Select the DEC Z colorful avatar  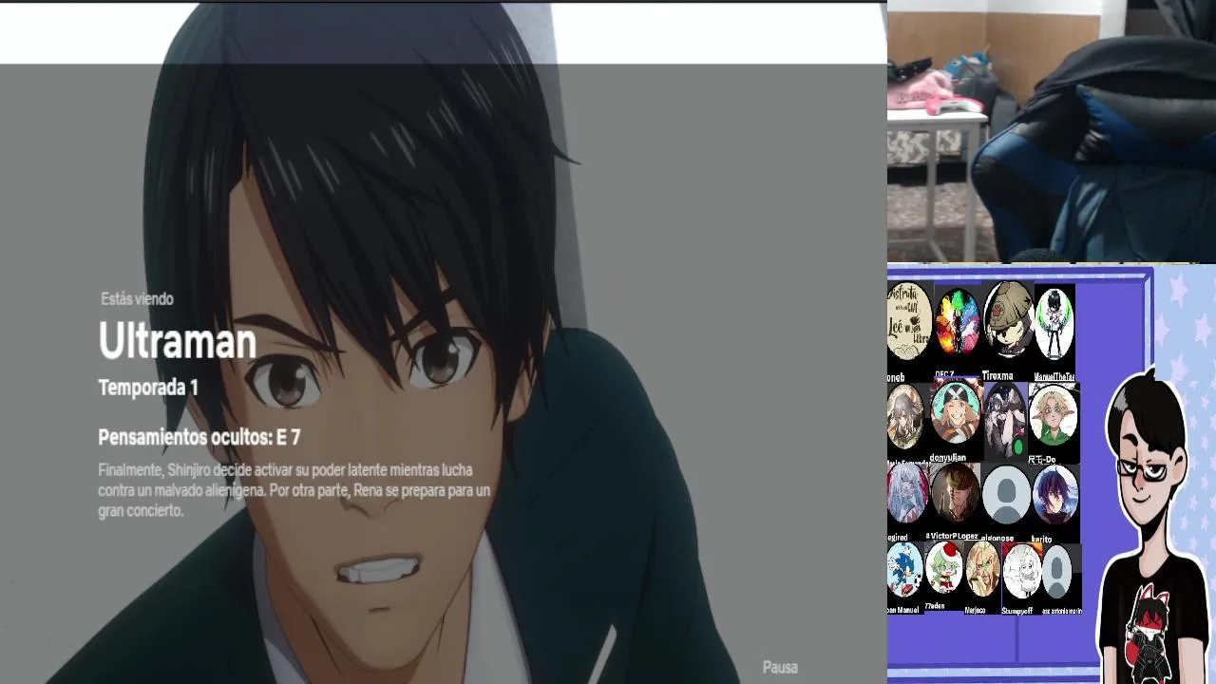click(x=958, y=322)
